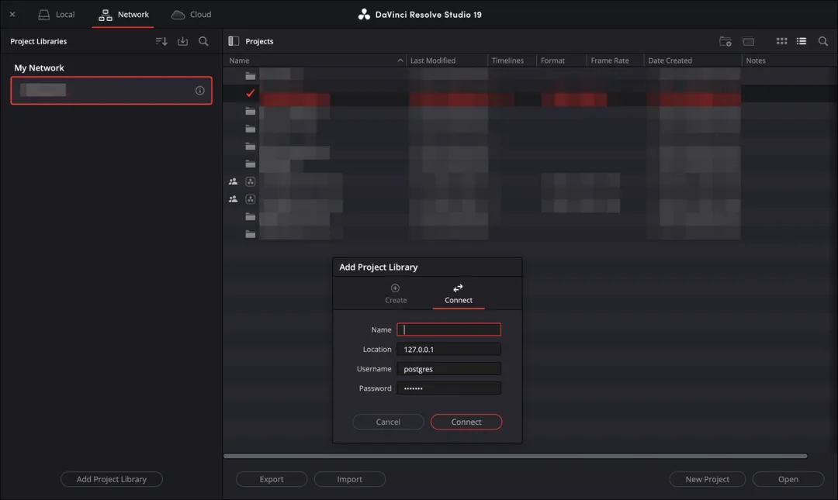Toggle the project libraries sidebar panel icon
The image size is (838, 500).
(x=234, y=41)
